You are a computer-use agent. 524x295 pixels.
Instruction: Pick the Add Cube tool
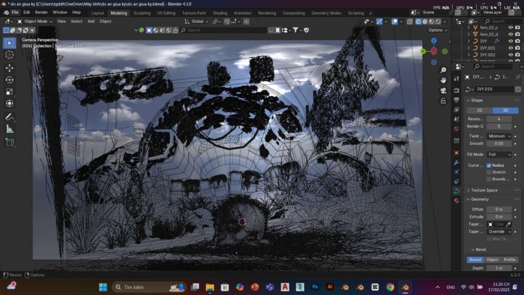click(x=9, y=142)
